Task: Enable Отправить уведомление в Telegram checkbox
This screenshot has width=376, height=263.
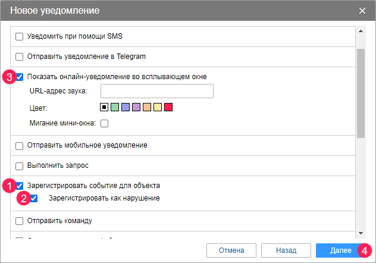Action: [x=20, y=57]
